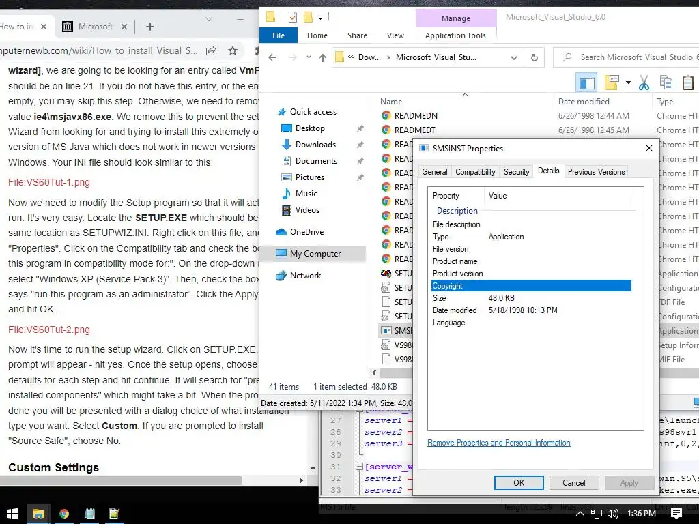Click the Paste clipboard icon in Explorer toolbar
Image resolution: width=699 pixels, height=524 pixels.
point(688,83)
